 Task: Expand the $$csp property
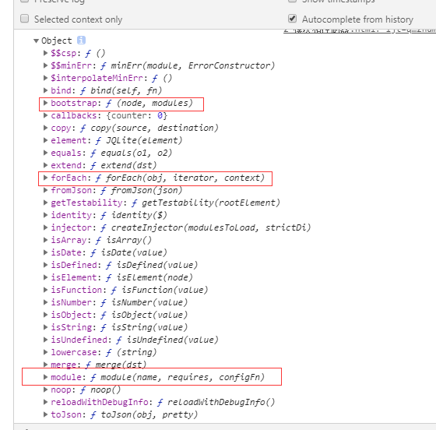click(x=46, y=53)
